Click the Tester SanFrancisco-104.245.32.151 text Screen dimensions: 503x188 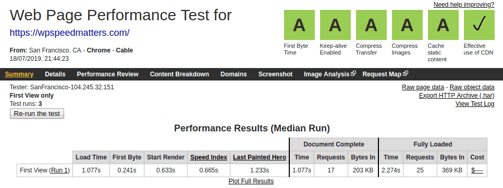coord(62,87)
